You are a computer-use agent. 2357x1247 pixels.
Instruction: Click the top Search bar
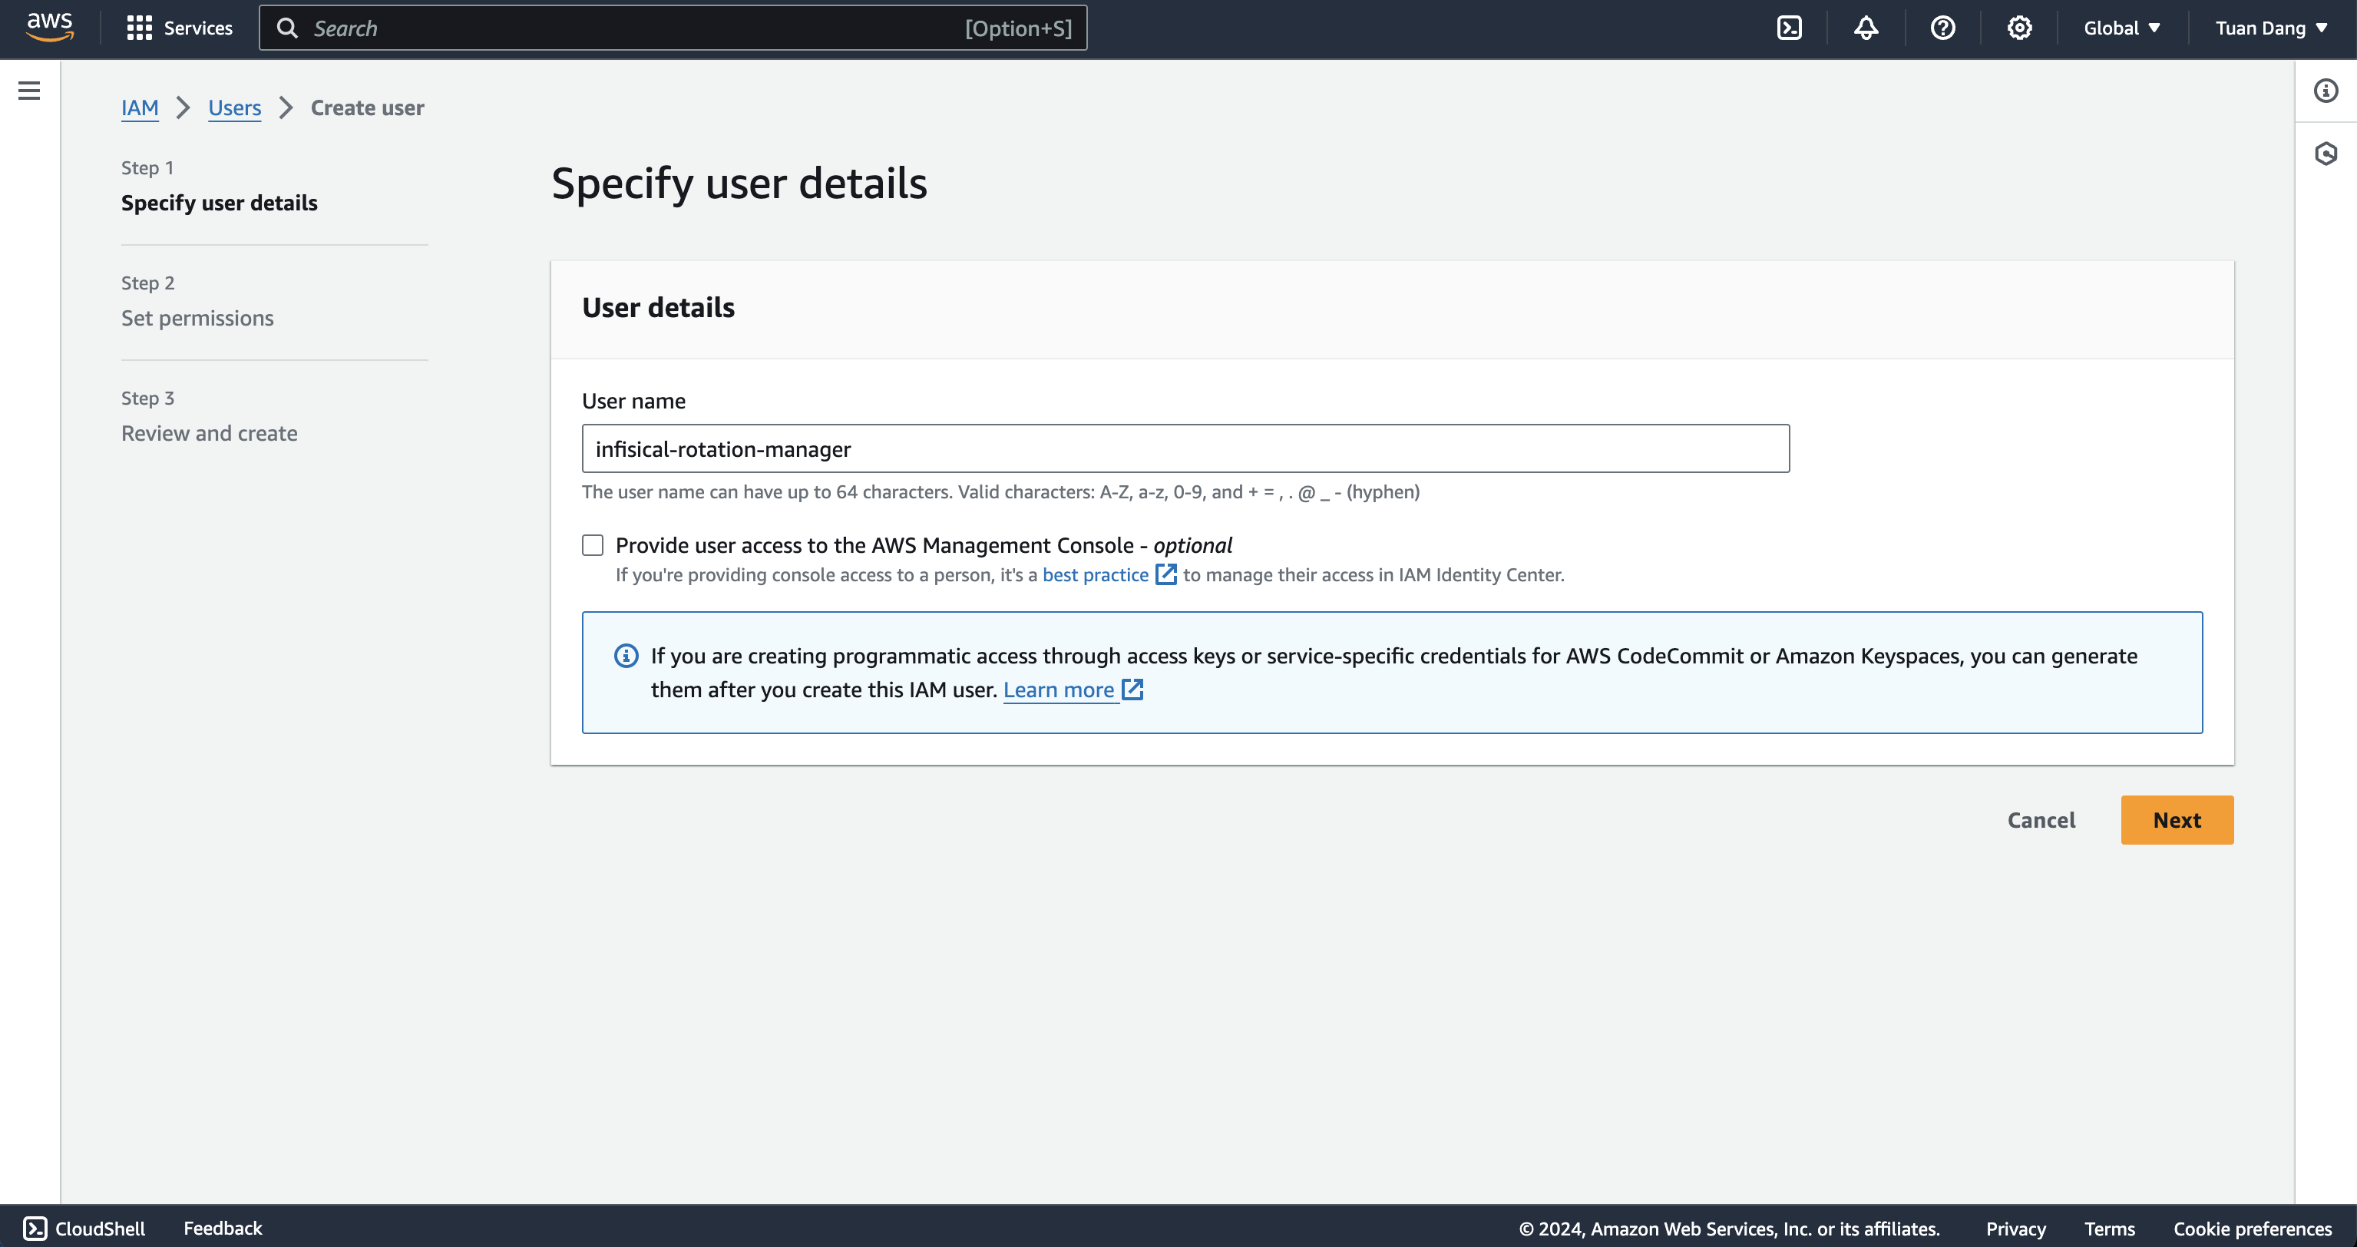tap(673, 28)
